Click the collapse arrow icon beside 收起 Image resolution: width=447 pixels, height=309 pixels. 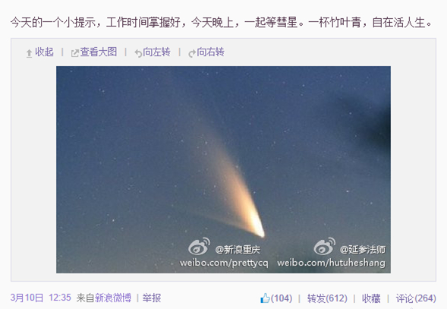point(29,53)
